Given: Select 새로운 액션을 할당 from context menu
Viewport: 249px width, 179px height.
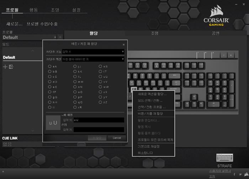Looking at the screenshot, I should (152, 94).
